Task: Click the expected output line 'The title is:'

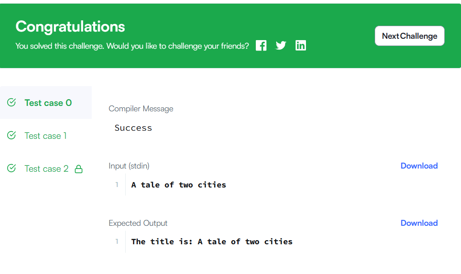Action: click(162, 242)
